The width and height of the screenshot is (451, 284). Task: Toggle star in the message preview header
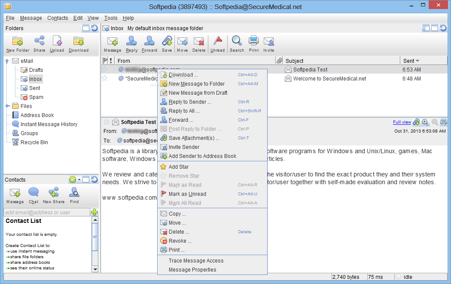pyautogui.click(x=107, y=122)
